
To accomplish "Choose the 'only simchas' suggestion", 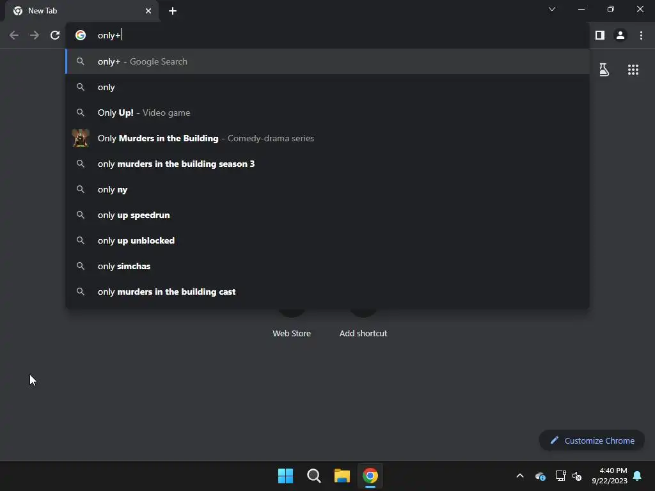I will point(327,266).
